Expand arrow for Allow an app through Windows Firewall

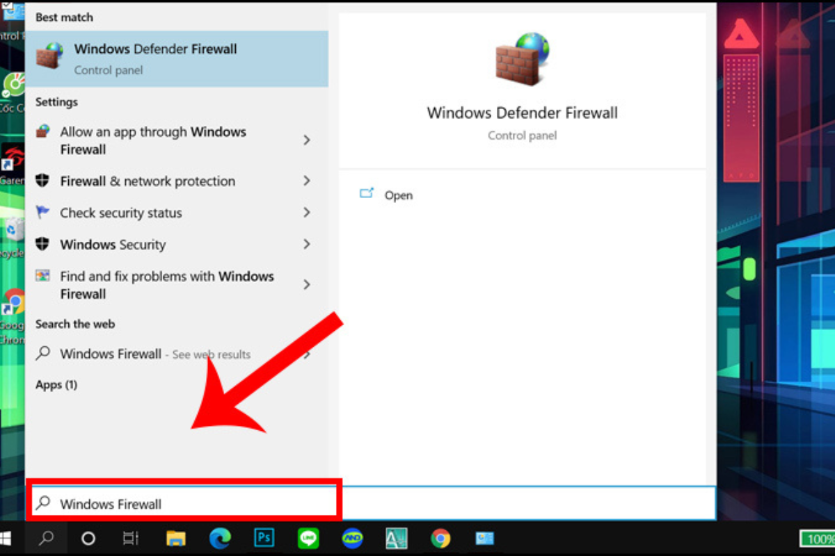point(307,140)
